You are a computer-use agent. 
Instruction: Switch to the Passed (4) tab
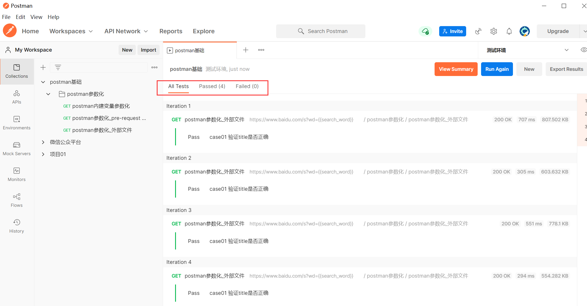(212, 86)
